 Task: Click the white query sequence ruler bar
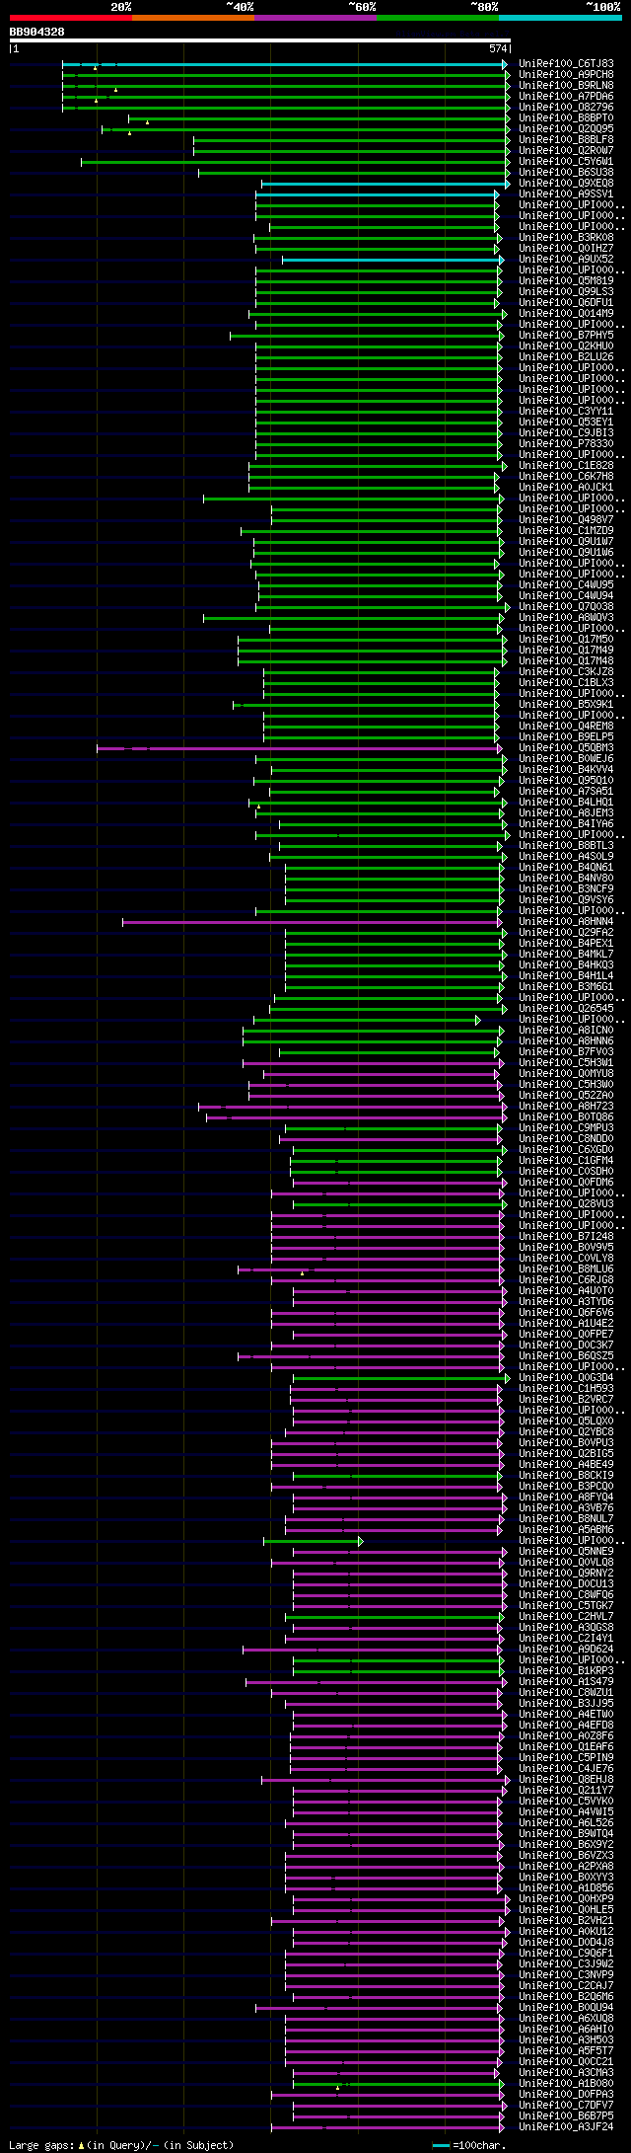click(x=259, y=40)
